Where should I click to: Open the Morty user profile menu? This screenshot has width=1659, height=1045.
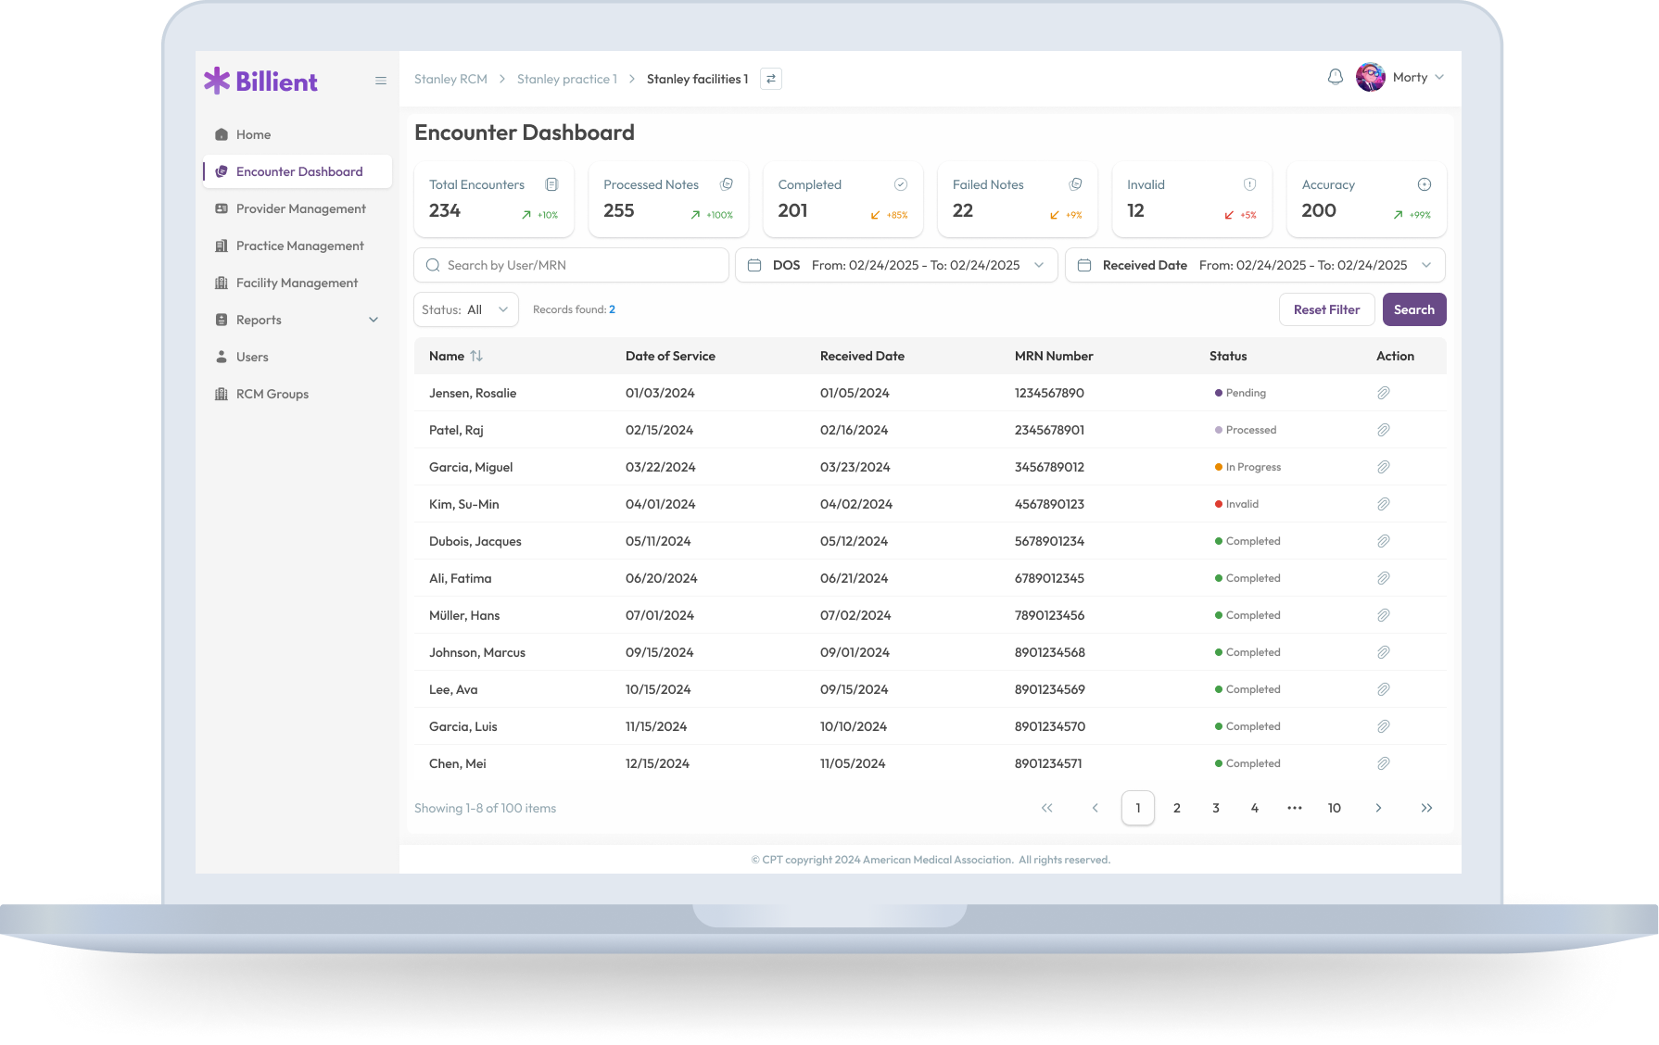click(1400, 77)
